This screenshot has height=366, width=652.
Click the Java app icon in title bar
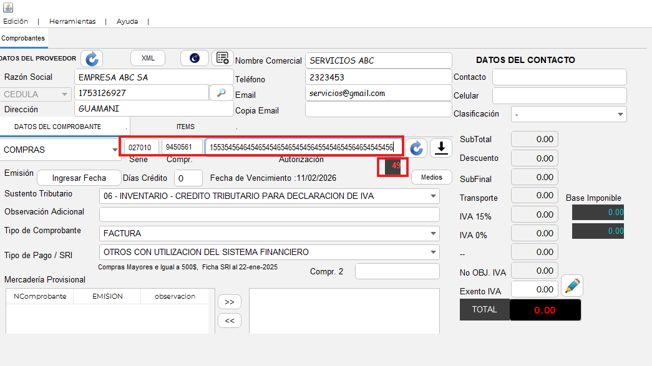tap(7, 7)
